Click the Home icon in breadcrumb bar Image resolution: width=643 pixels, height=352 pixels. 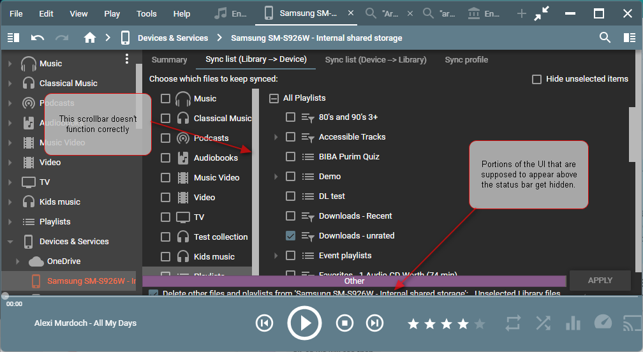[x=90, y=38]
